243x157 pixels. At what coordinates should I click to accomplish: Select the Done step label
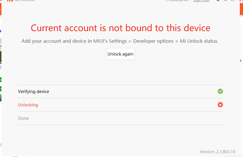(23, 118)
